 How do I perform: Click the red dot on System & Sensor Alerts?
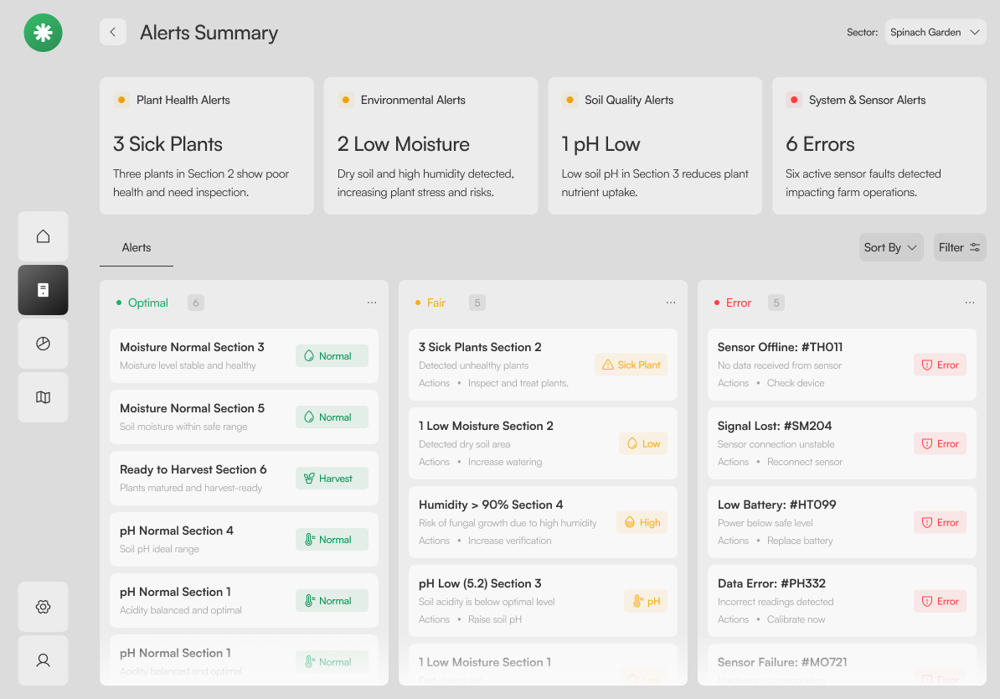(x=793, y=100)
